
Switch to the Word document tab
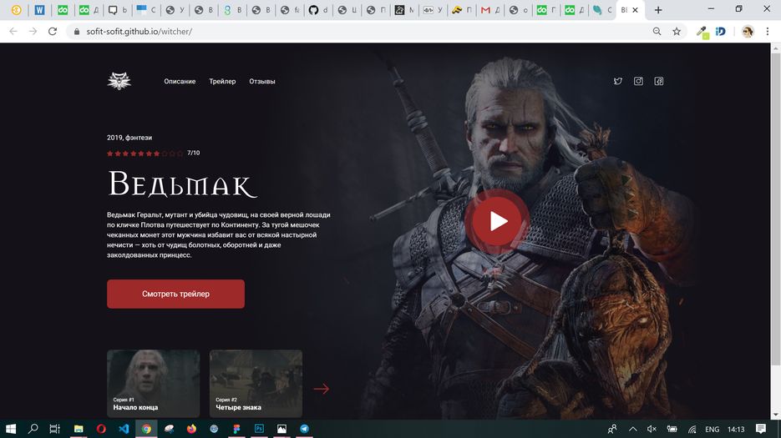click(40, 10)
